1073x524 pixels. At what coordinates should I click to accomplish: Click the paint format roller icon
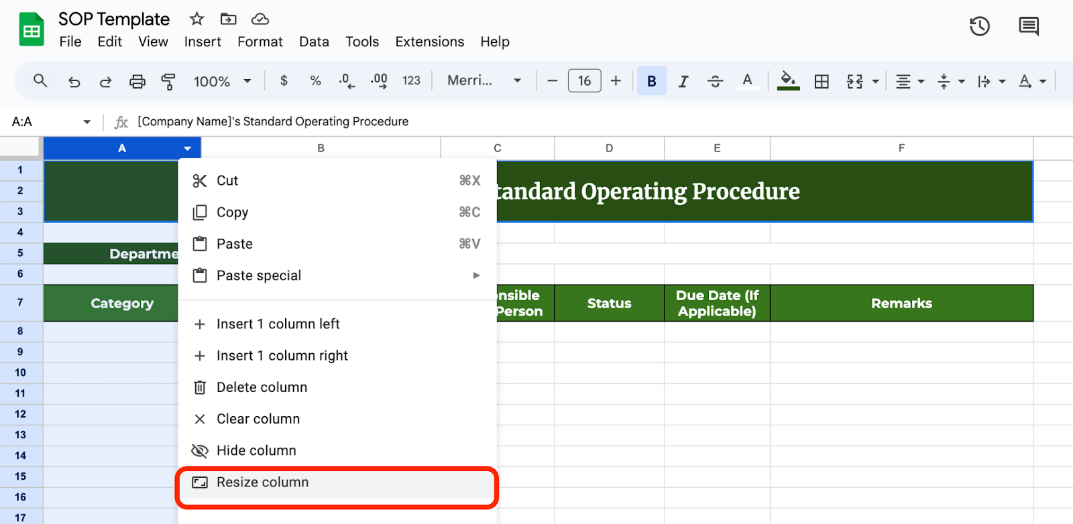168,81
